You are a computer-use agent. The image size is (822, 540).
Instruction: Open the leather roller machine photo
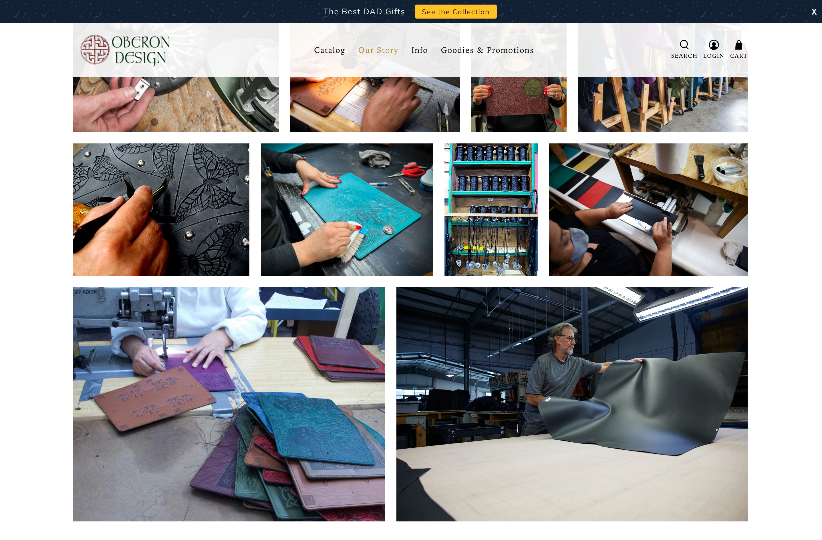(x=648, y=209)
